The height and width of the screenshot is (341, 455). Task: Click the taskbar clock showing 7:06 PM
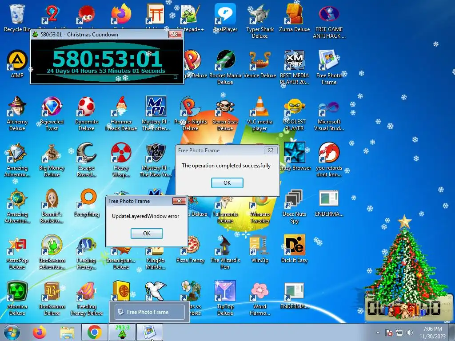point(432,333)
